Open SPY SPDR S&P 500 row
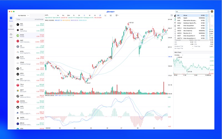This screenshot has height=139, width=222. coord(30,80)
